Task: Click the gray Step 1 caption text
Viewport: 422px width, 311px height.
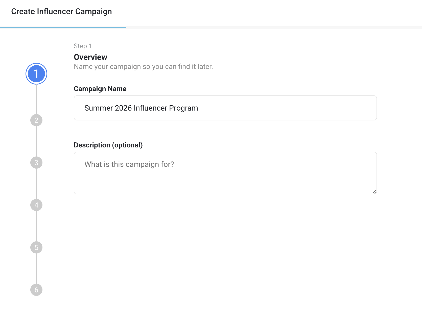Action: click(x=83, y=46)
